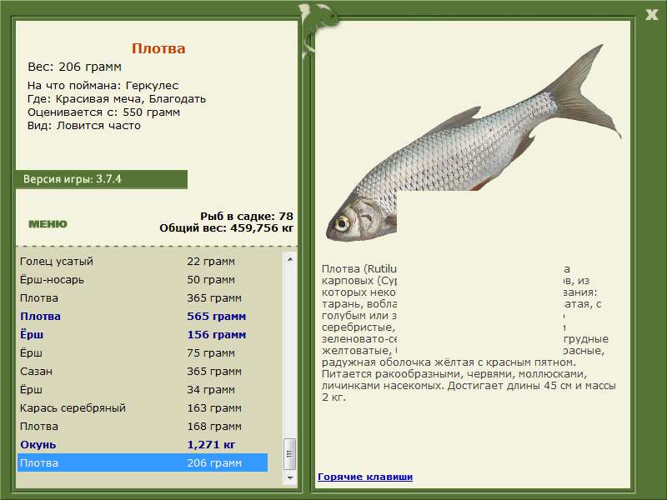Click the Плотва title heading
Screen dimensions: 667x500
click(158, 48)
